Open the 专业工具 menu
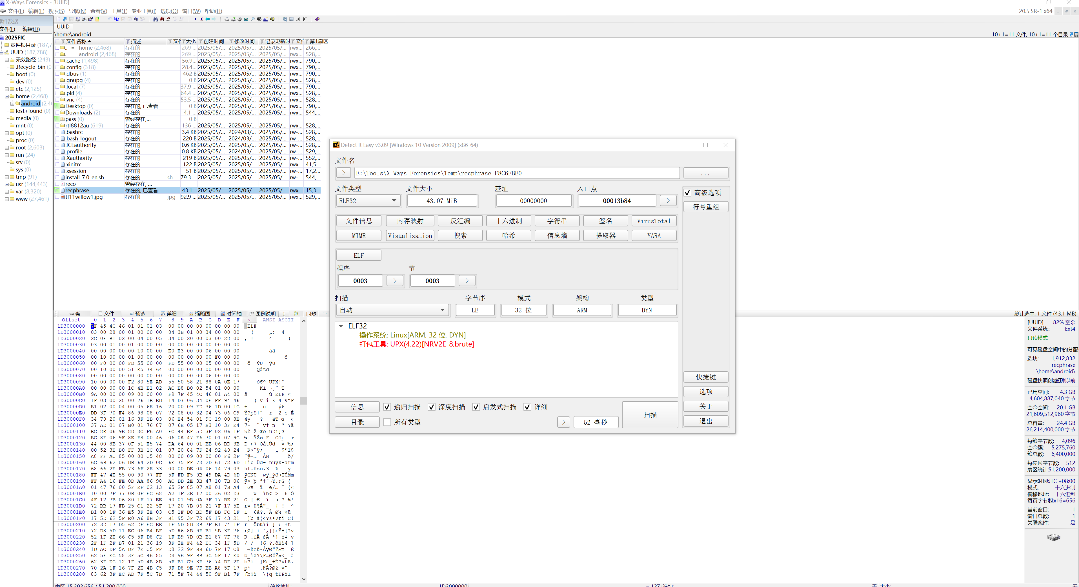The width and height of the screenshot is (1079, 587). [x=144, y=11]
